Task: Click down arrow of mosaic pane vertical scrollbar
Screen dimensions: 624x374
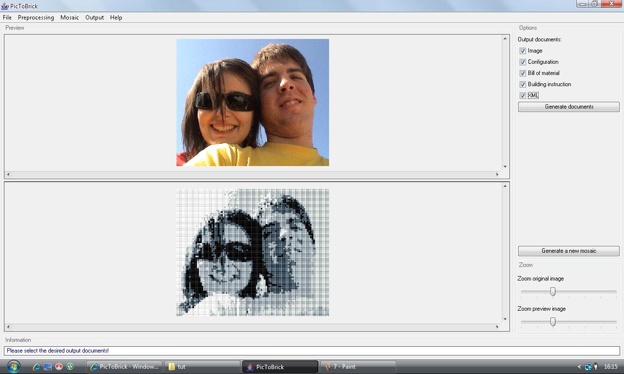Action: coord(506,319)
